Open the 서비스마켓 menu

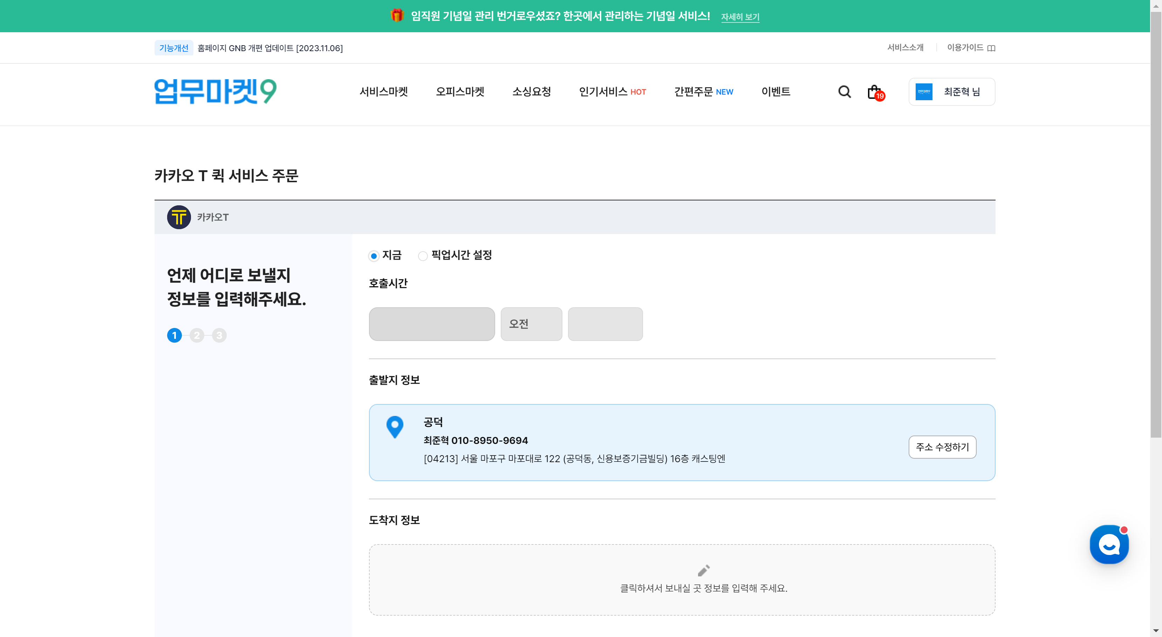(383, 91)
